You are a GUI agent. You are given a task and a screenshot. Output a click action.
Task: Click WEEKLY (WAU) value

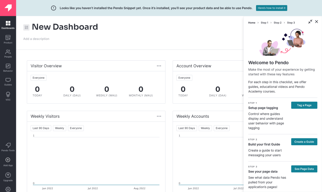click(107, 89)
